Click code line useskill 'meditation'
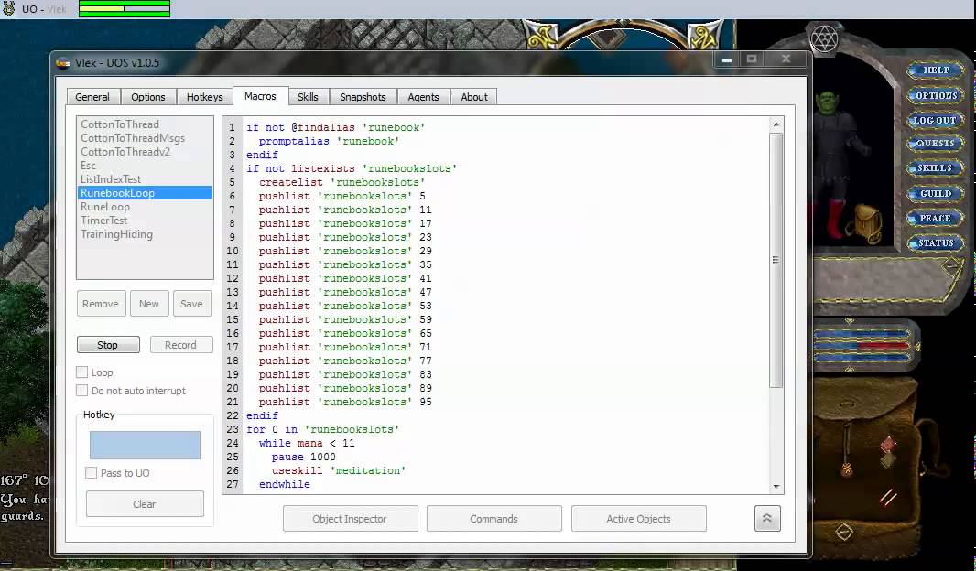 338,470
